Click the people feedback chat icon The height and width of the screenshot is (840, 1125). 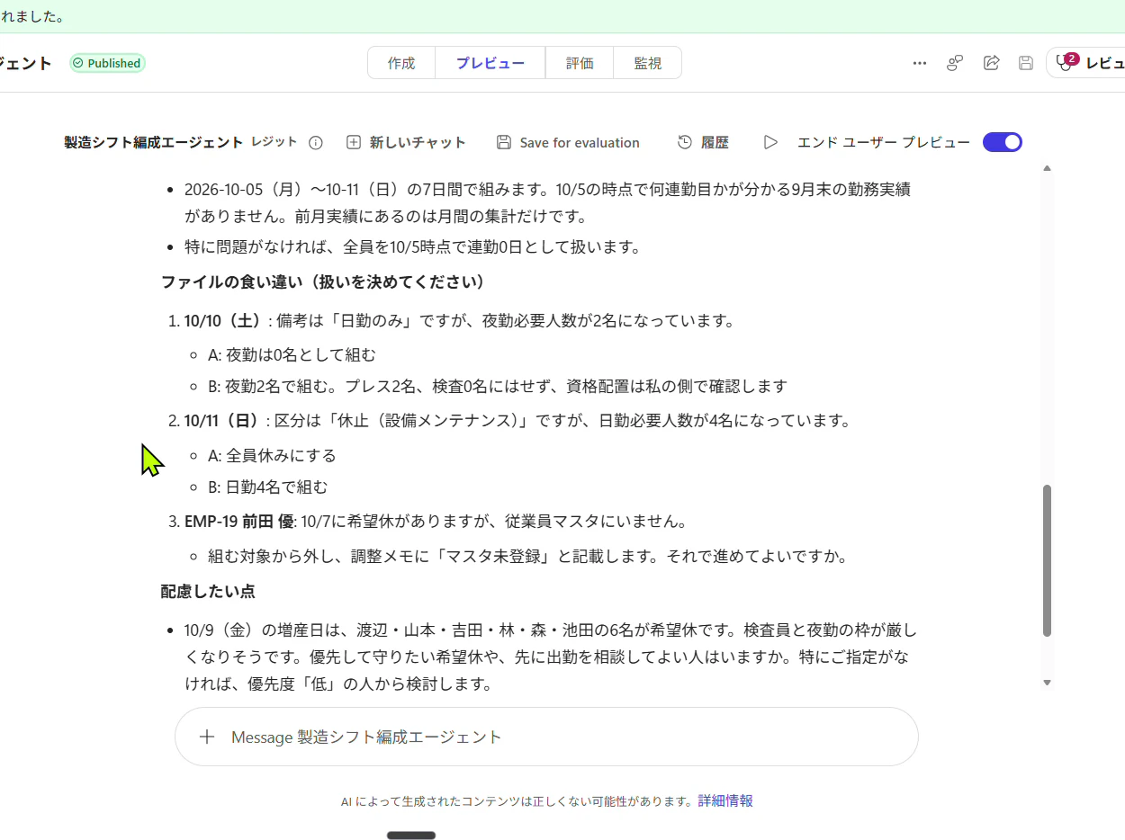tap(955, 63)
